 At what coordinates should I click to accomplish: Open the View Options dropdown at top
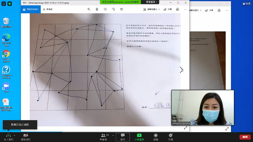151,2
